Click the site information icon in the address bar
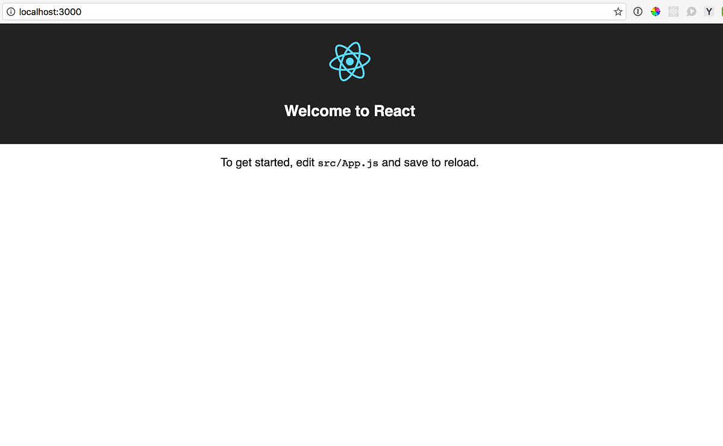 tap(10, 11)
